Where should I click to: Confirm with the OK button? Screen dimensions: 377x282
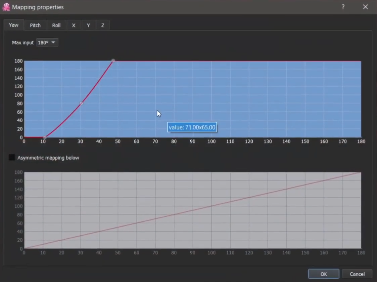click(324, 274)
